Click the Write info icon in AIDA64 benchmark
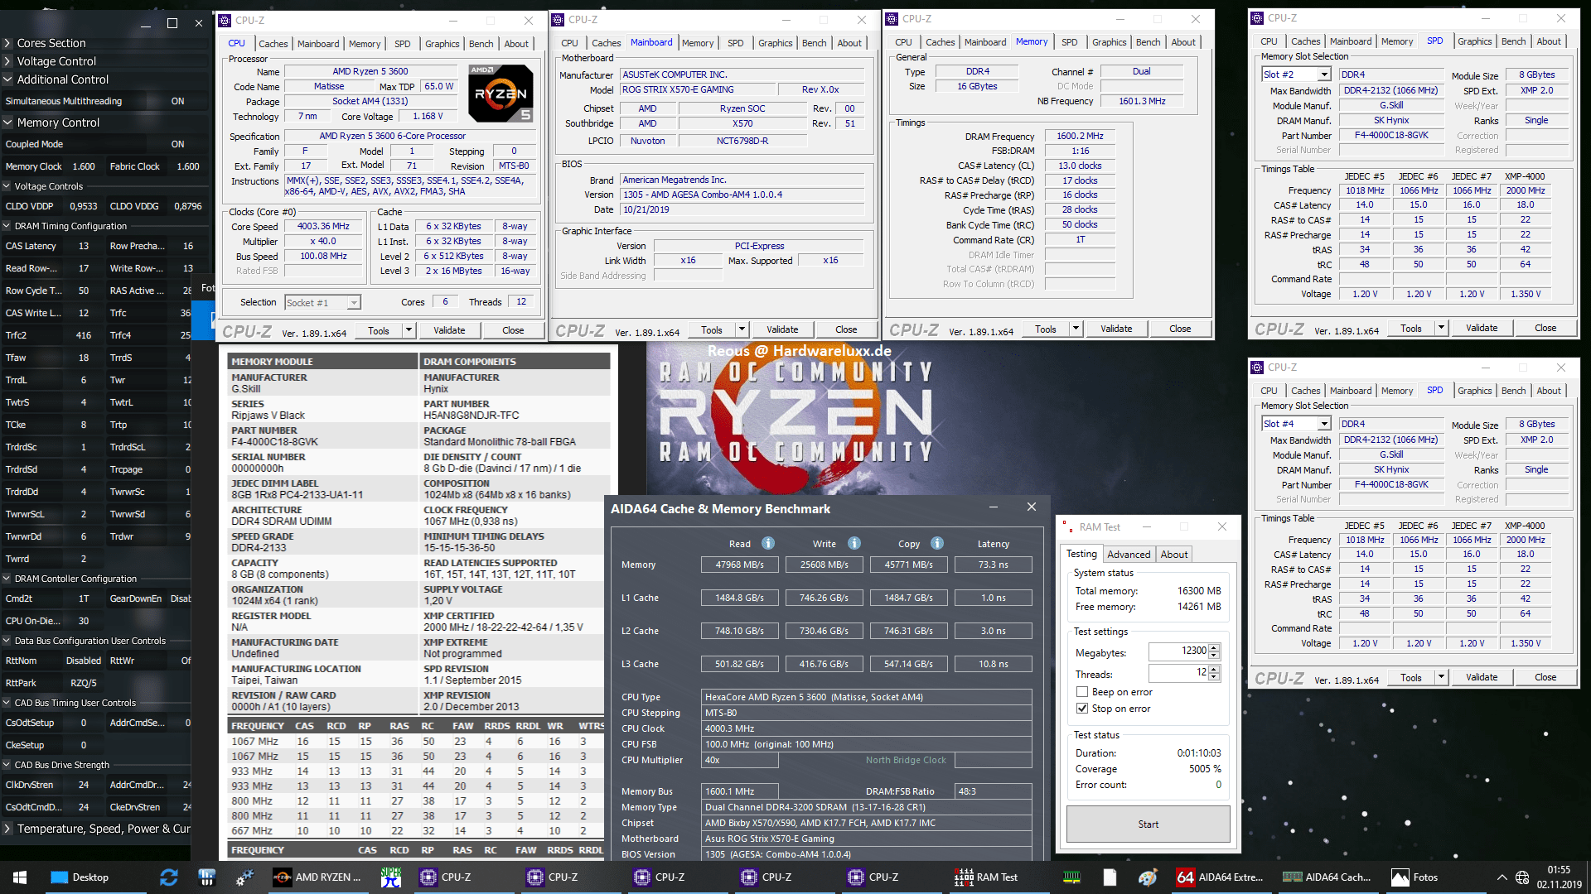 pos(854,544)
